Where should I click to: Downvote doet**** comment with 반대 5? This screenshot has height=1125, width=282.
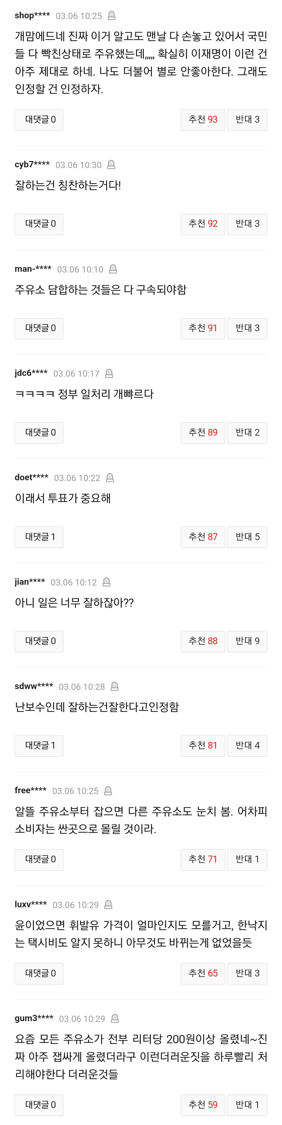coord(248,537)
